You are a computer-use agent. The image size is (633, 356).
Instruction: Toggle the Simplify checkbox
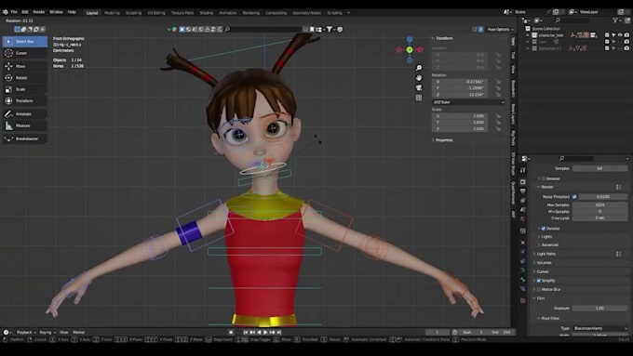[539, 281]
